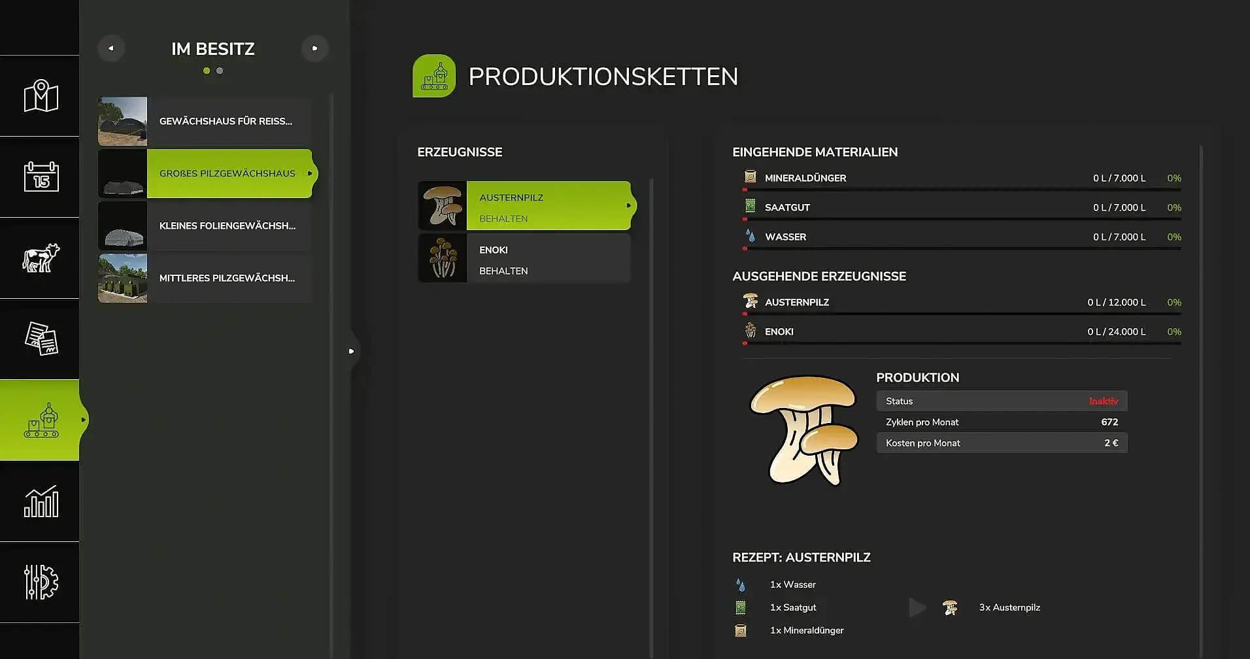
Task: Select the first page dot indicator
Action: tap(207, 71)
